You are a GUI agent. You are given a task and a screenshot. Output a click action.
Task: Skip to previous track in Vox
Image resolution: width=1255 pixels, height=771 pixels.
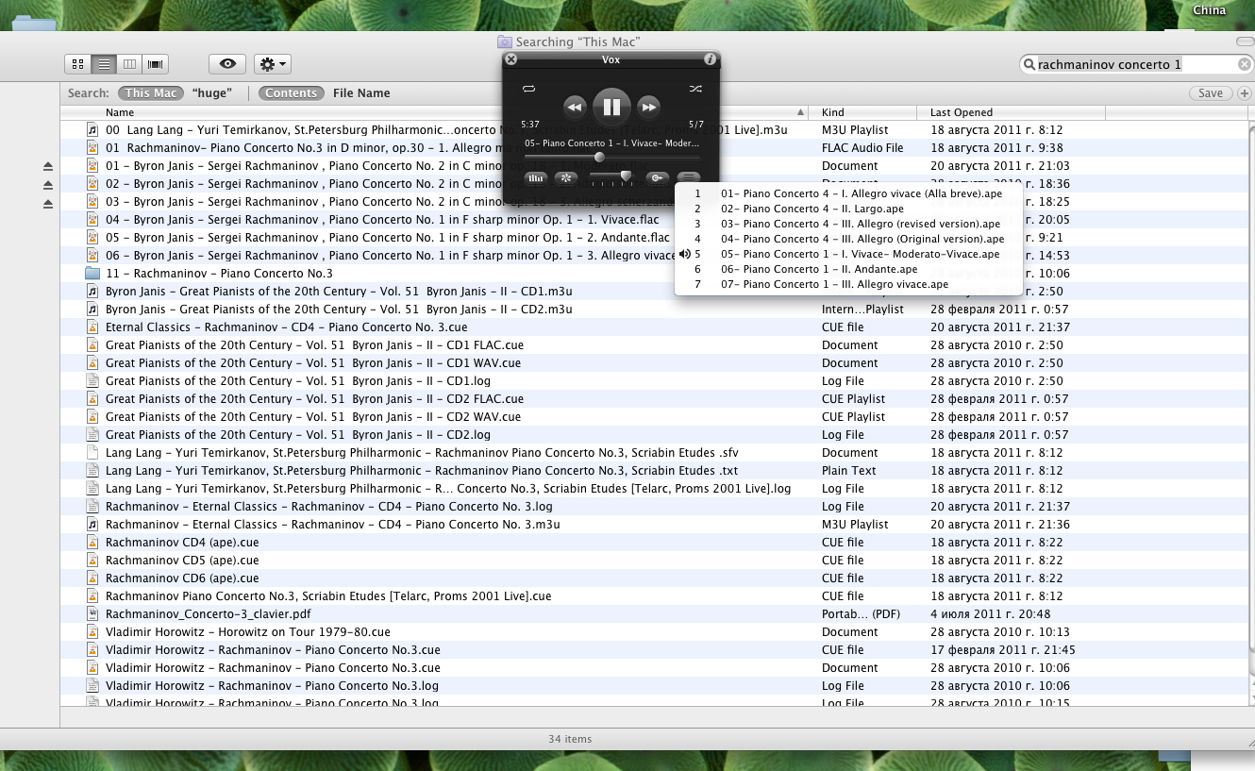575,107
